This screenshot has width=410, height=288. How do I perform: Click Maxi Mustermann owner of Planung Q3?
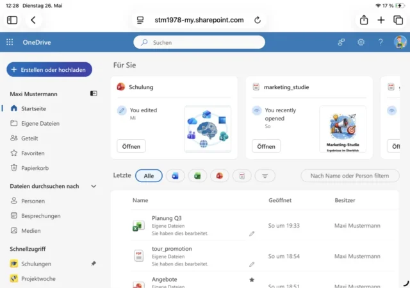pyautogui.click(x=357, y=226)
